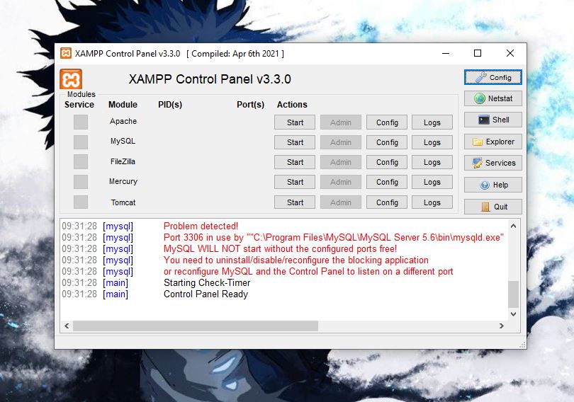Toggle the Apache service checkbox
The width and height of the screenshot is (574, 402).
coord(81,122)
